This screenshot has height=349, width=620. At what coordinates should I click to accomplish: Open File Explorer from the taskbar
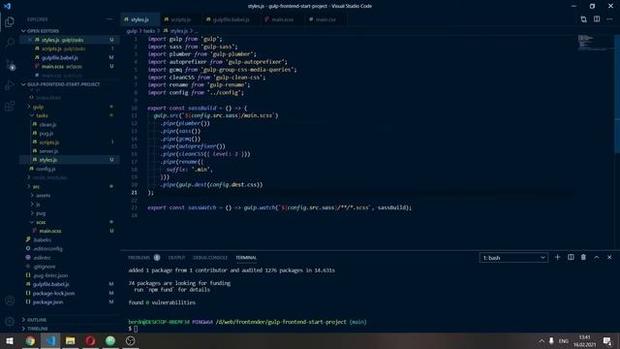[x=71, y=340]
